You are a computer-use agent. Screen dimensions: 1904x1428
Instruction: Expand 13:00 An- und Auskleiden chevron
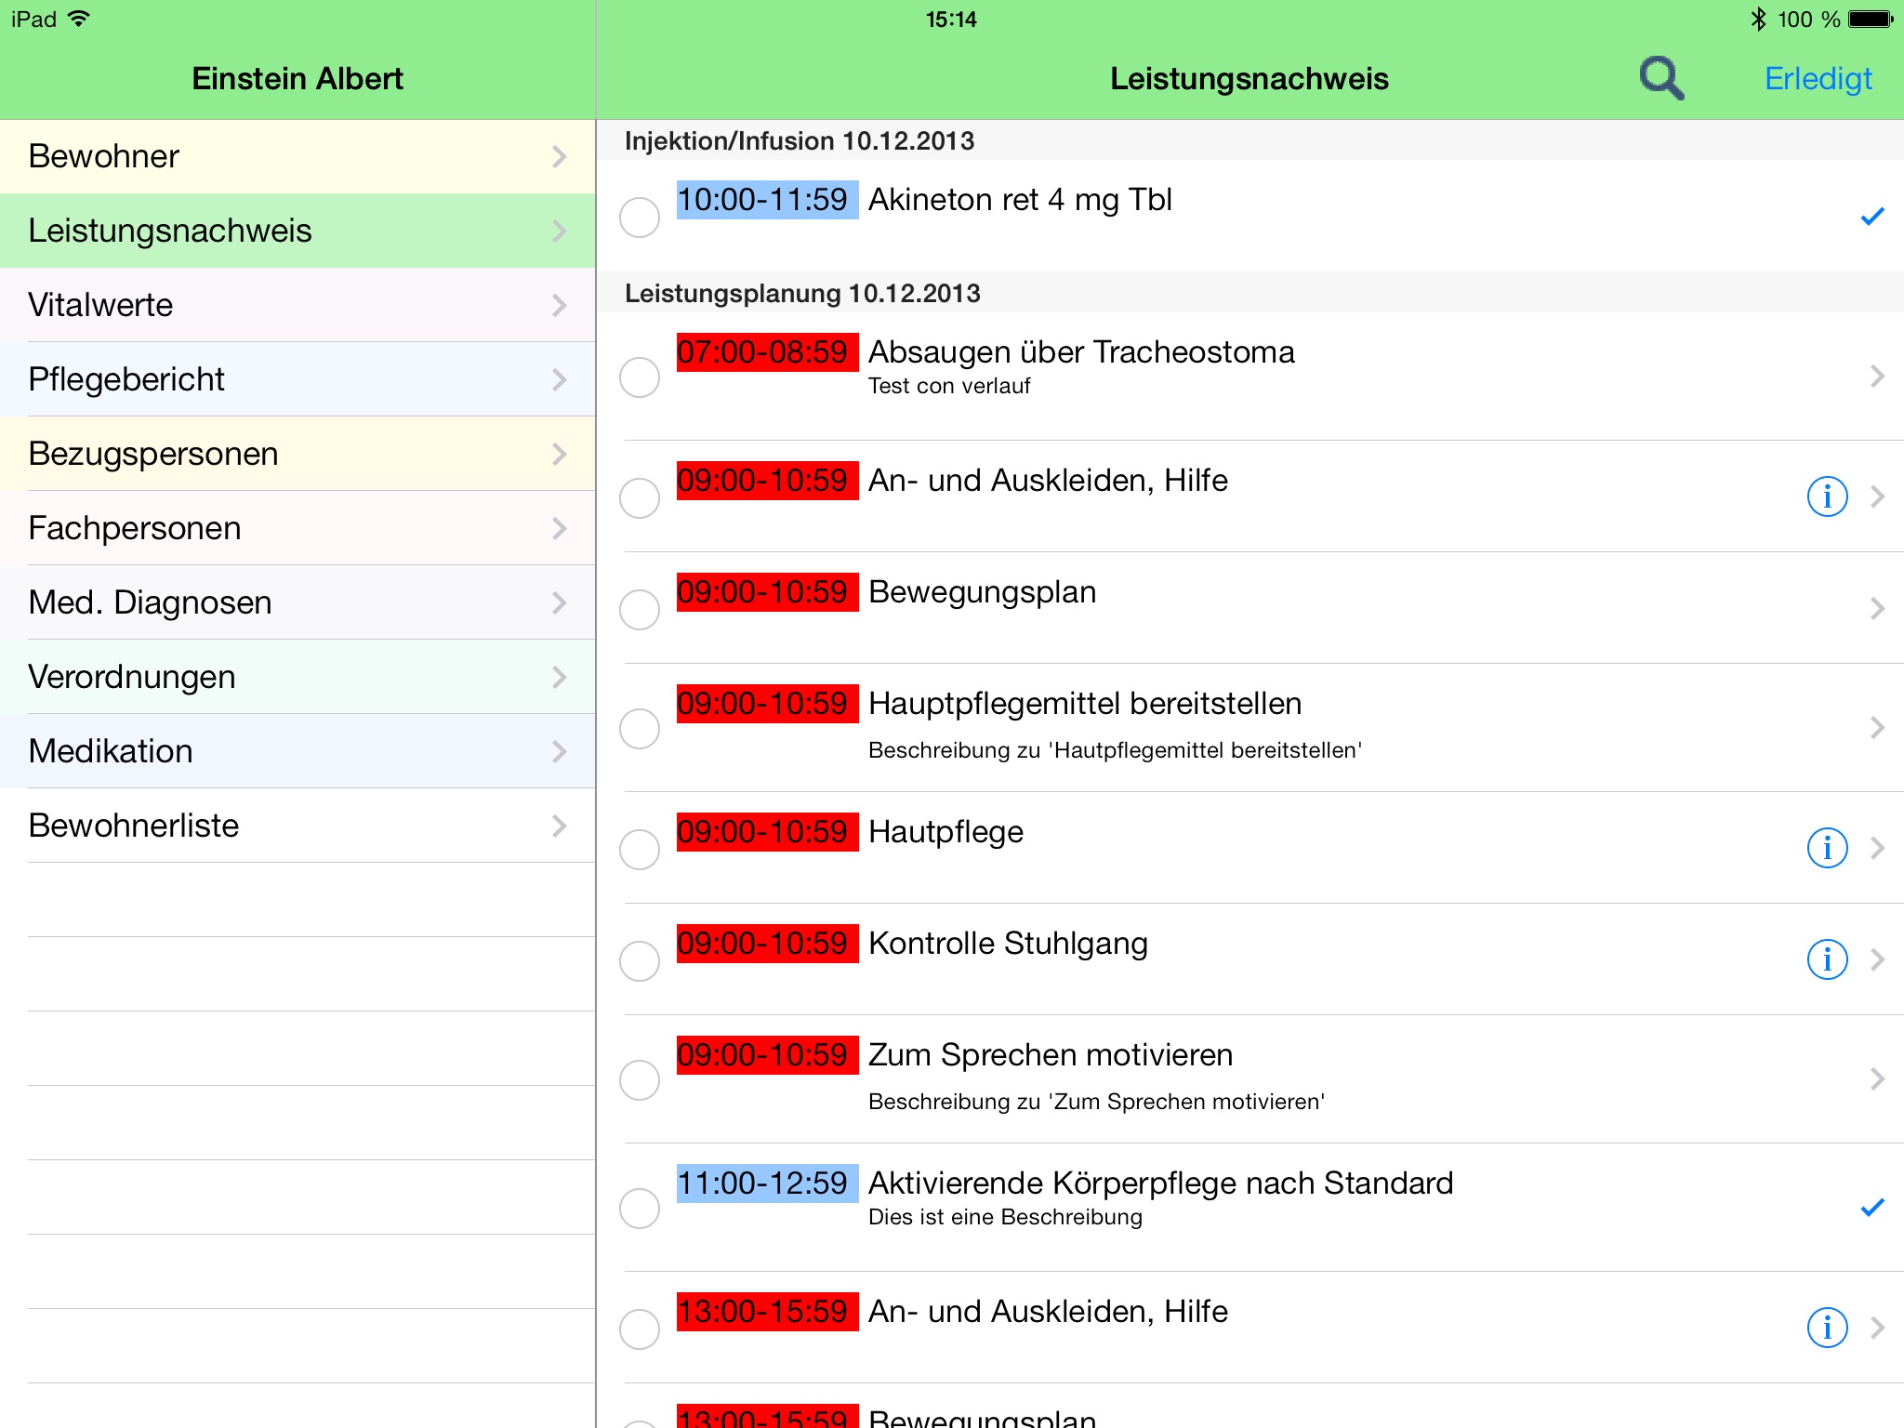(1877, 1328)
